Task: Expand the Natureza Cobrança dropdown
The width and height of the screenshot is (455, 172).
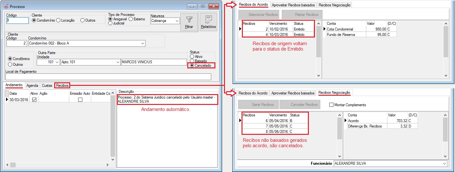Action: [x=177, y=21]
